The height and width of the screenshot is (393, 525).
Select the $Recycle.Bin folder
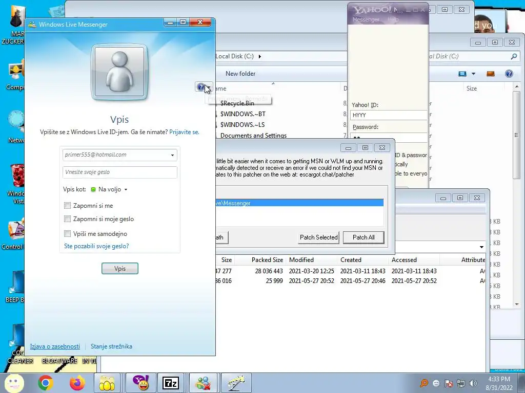pos(237,103)
